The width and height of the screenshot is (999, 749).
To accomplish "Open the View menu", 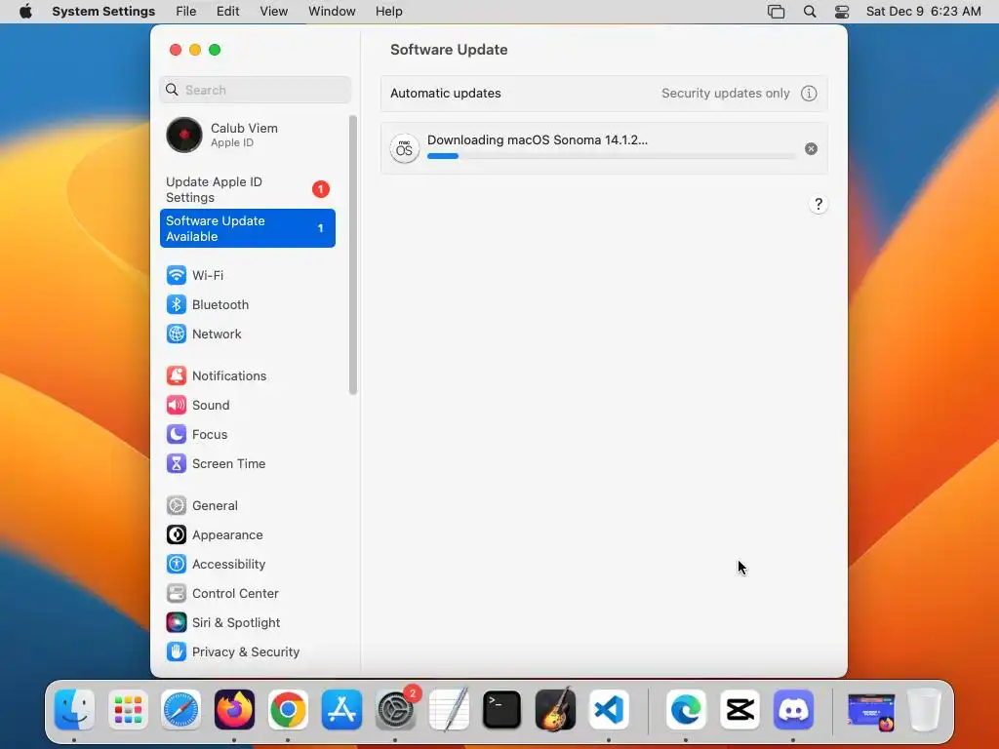I will click(x=273, y=12).
